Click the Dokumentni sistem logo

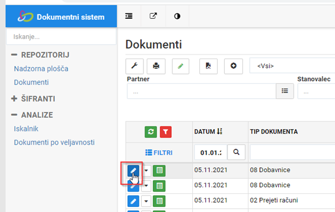pos(25,17)
